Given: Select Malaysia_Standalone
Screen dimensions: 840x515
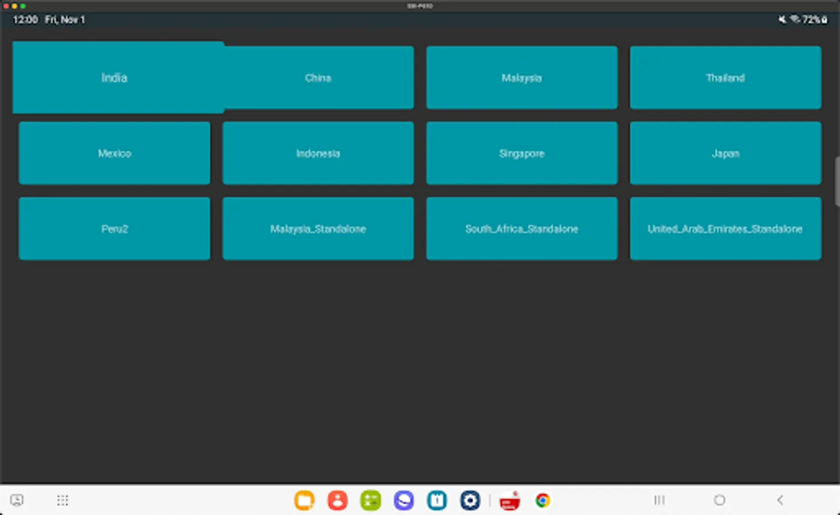Looking at the screenshot, I should click(x=318, y=228).
